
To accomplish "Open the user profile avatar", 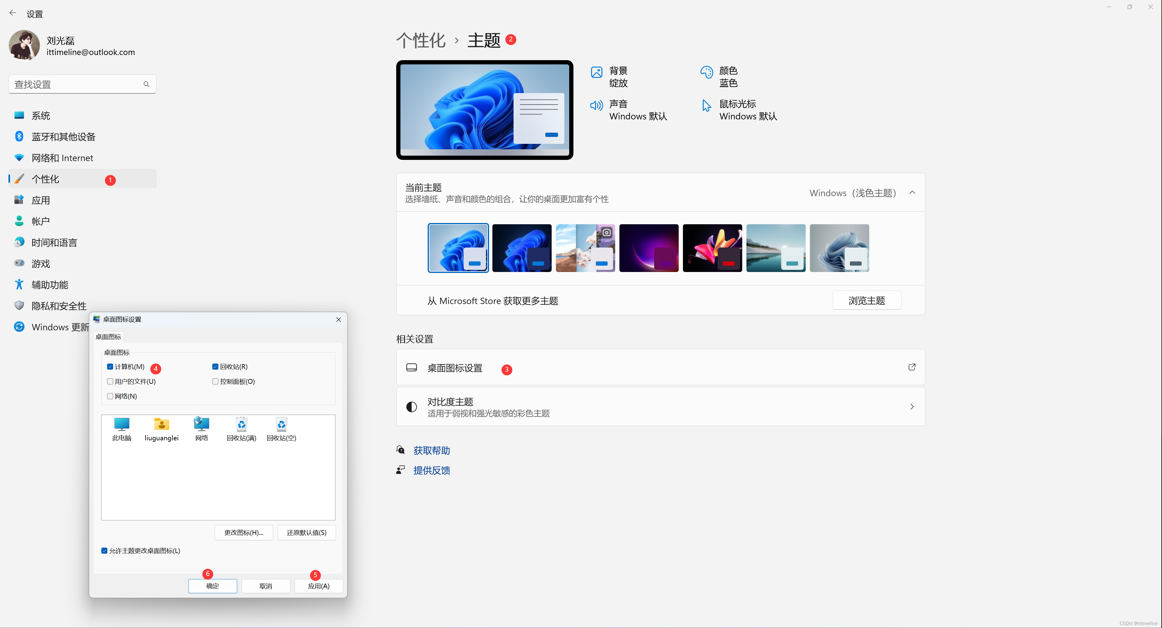I will (24, 46).
